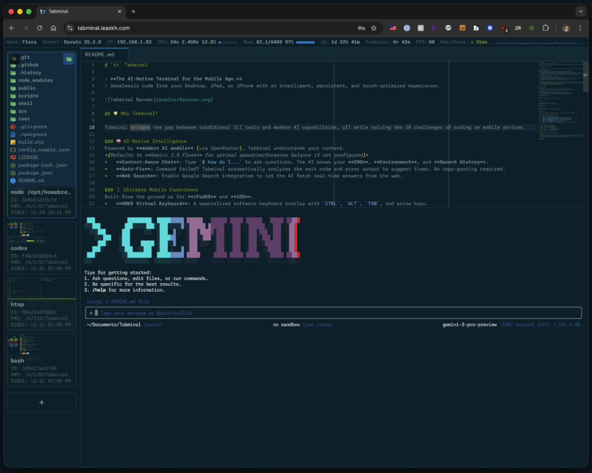Click the CPU usage bar
This screenshot has width=592, height=473.
point(228,42)
